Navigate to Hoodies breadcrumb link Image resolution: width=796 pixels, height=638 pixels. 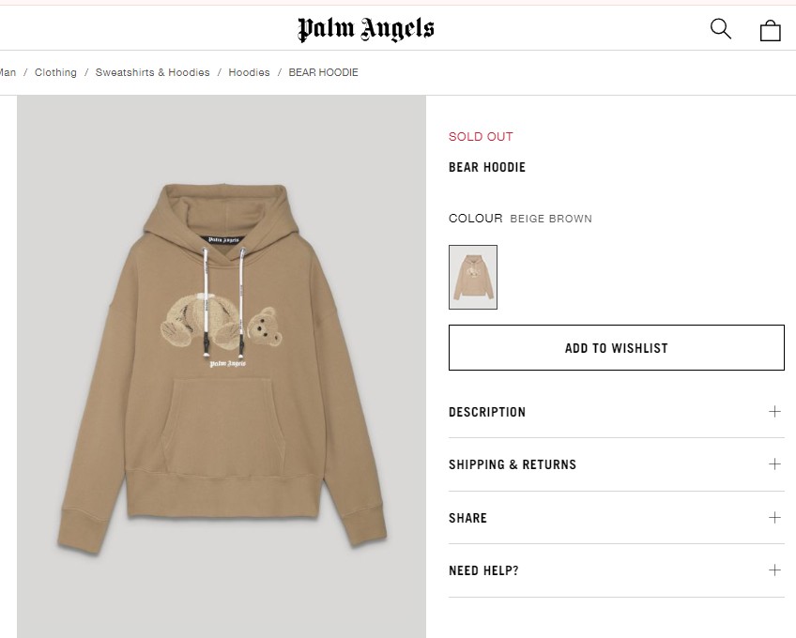pyautogui.click(x=249, y=72)
